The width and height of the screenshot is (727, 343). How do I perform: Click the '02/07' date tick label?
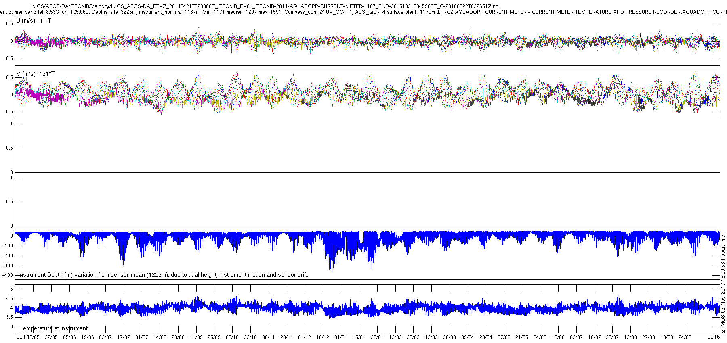coord(576,337)
